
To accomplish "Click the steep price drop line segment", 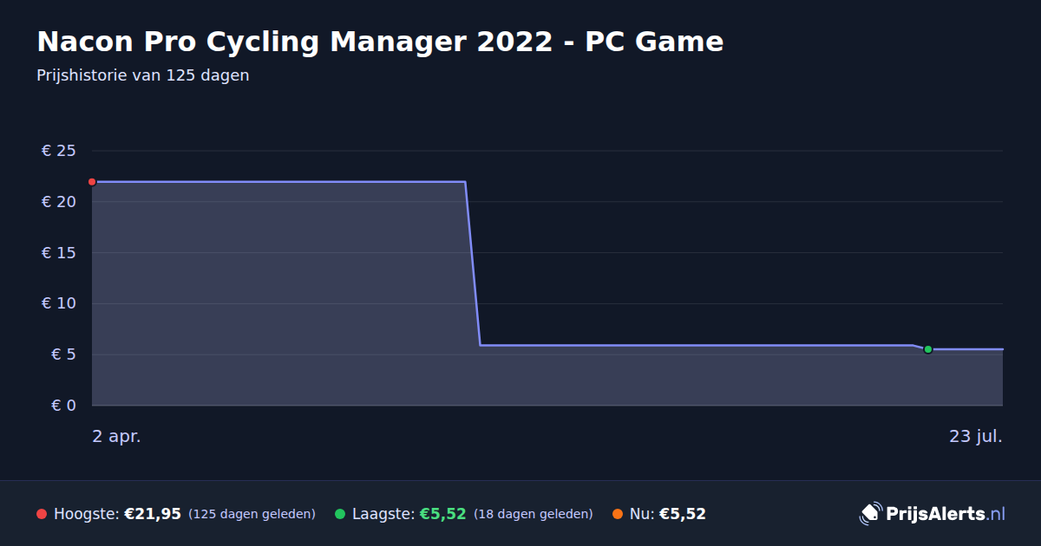I will pos(473,263).
